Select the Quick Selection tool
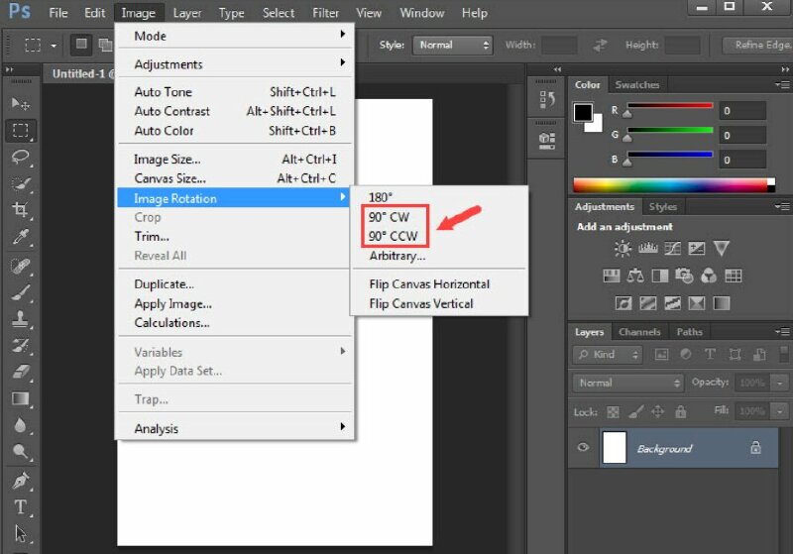Image resolution: width=793 pixels, height=554 pixels. click(20, 183)
